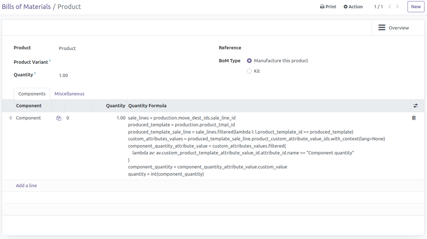Click the 0 value next to Component
Viewport: 427px width, 239px height.
68,118
